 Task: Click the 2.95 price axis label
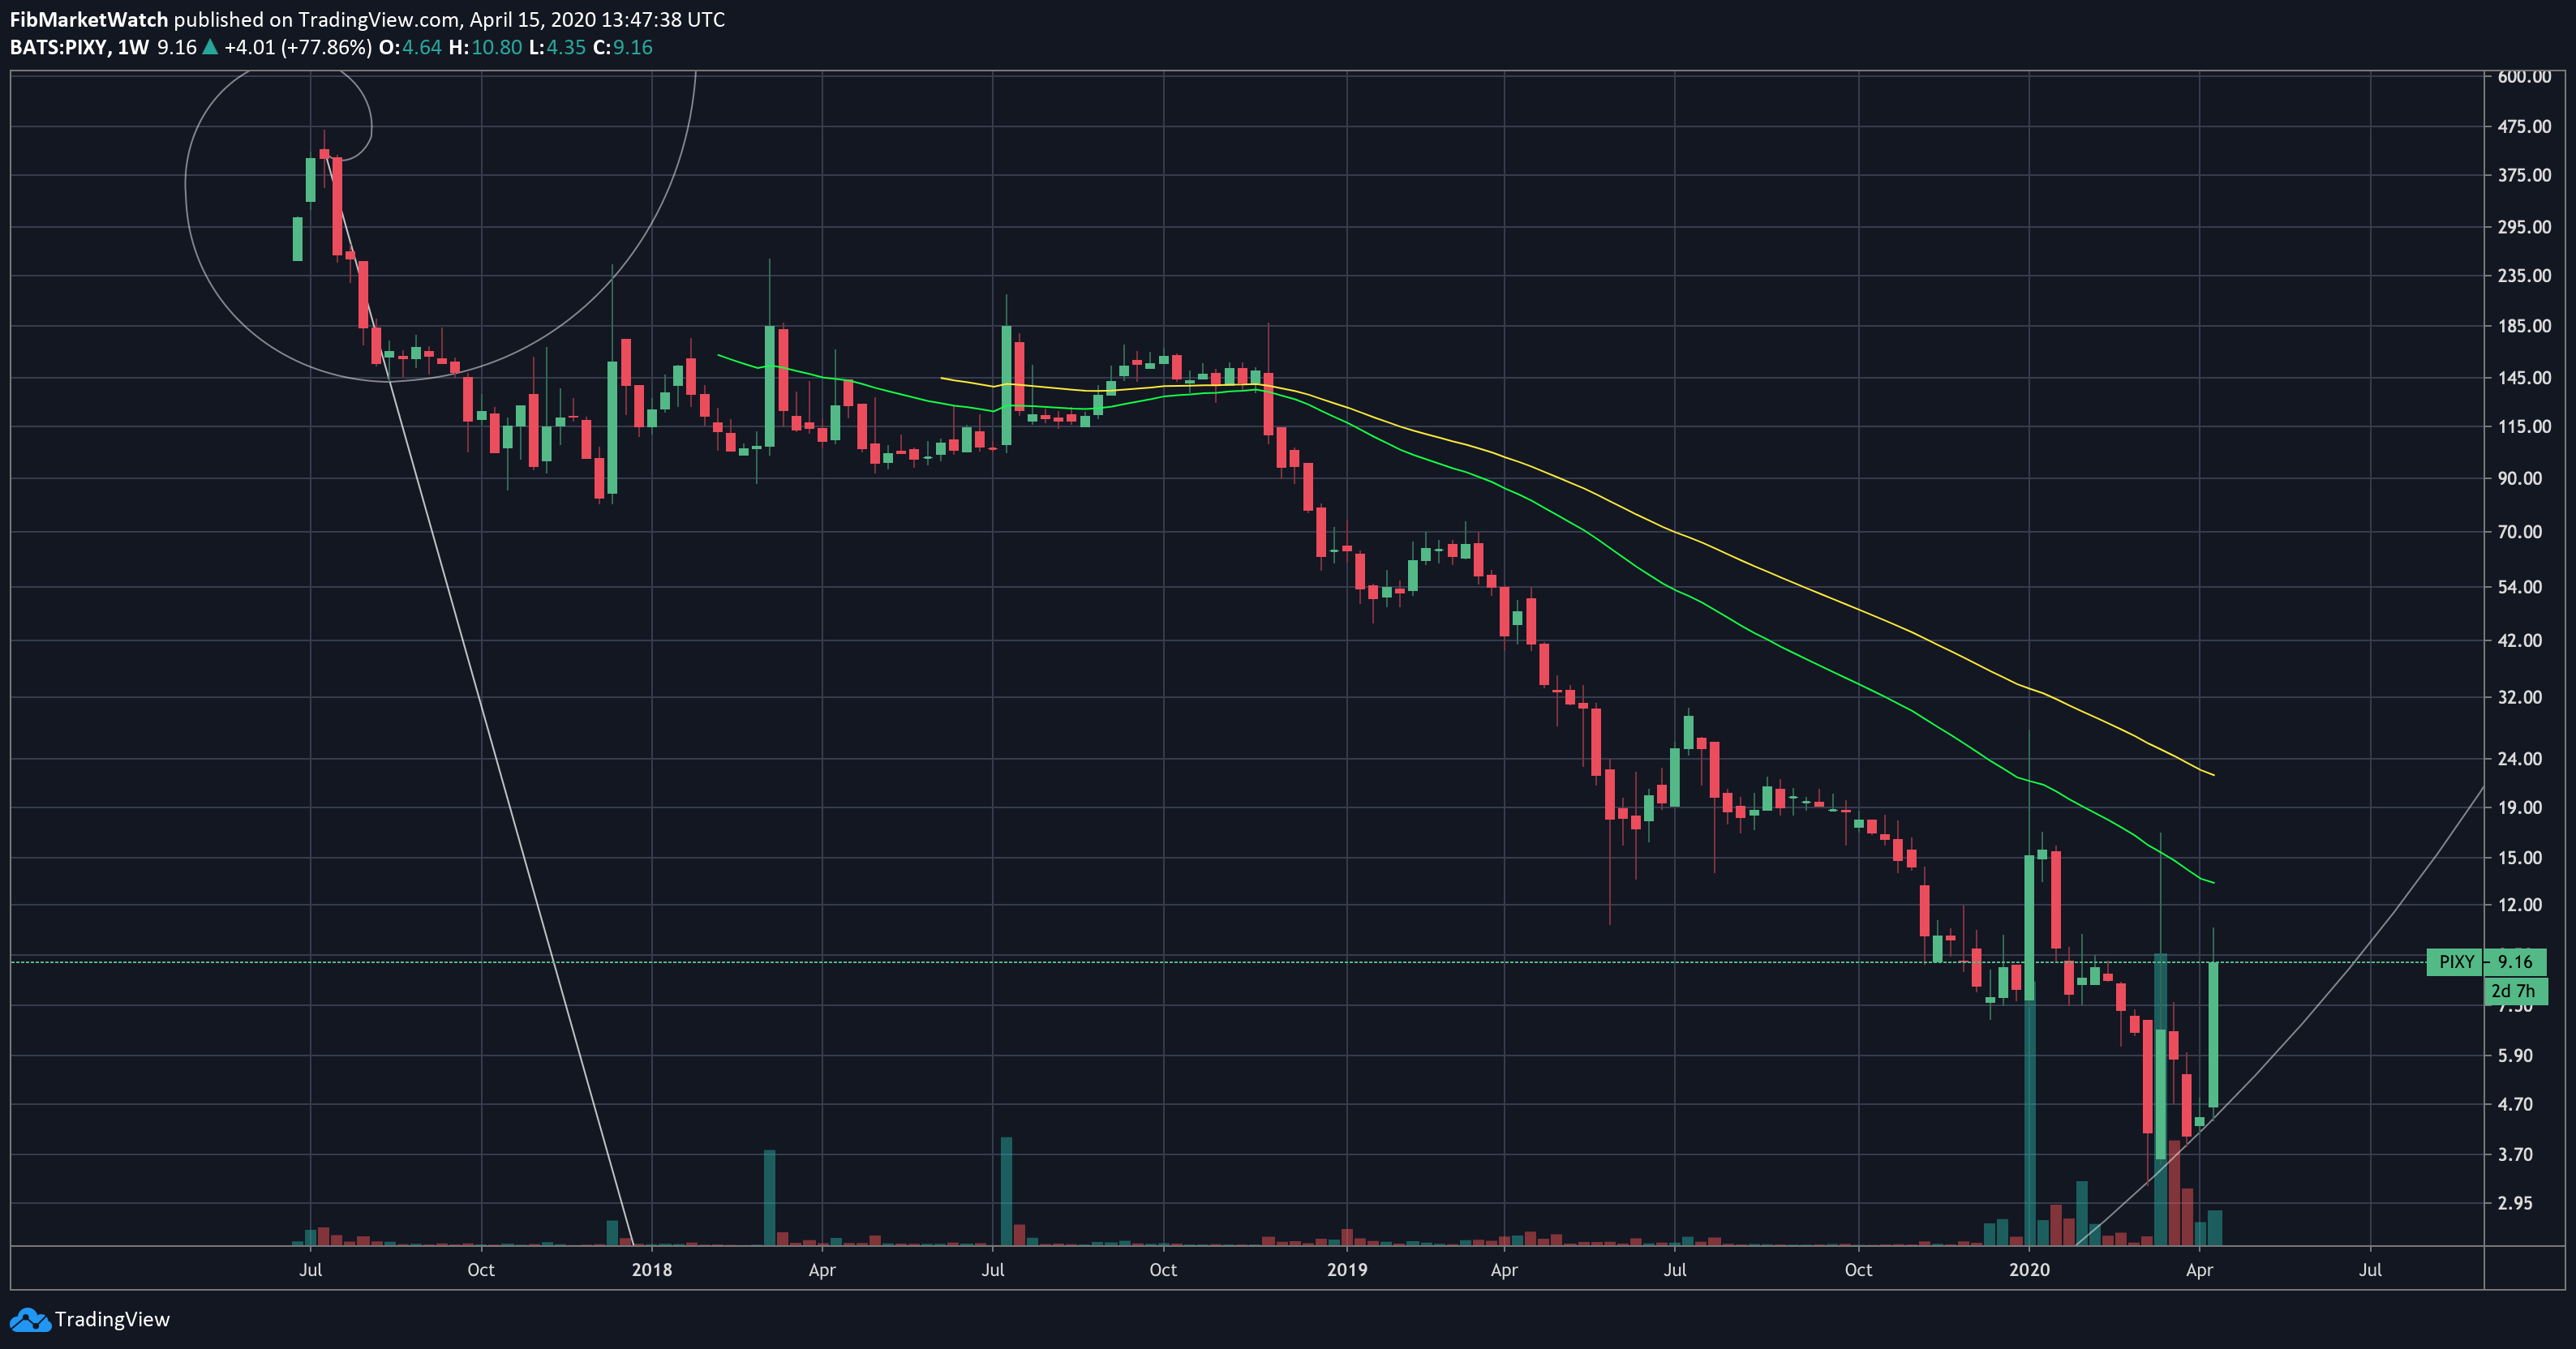2515,1203
